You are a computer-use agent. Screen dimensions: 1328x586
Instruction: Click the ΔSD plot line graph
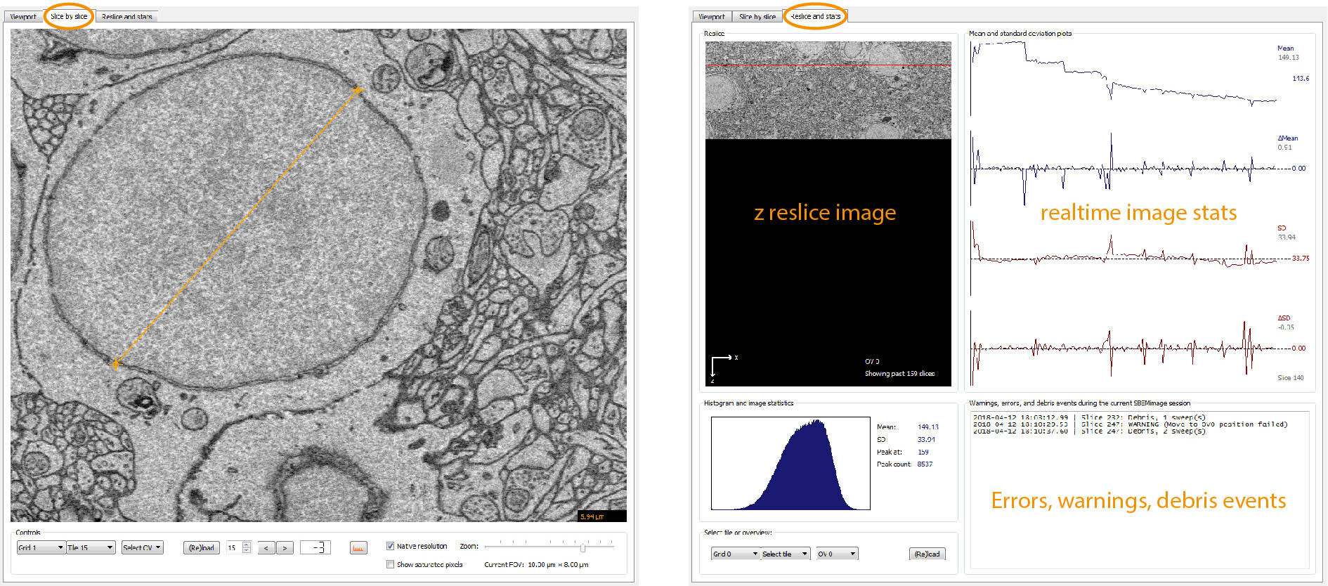pos(1123,348)
